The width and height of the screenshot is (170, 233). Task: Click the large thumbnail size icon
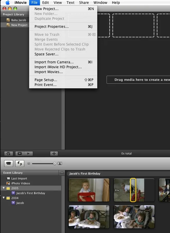60,163
